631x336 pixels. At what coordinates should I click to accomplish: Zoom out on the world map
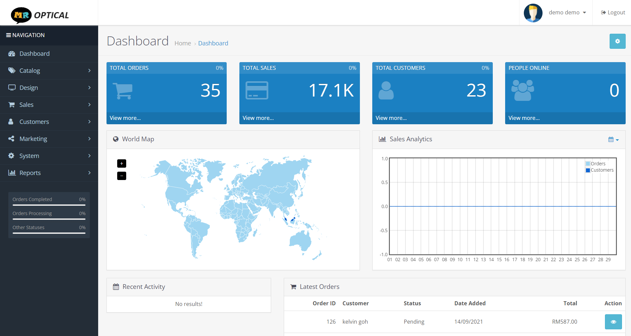122,176
